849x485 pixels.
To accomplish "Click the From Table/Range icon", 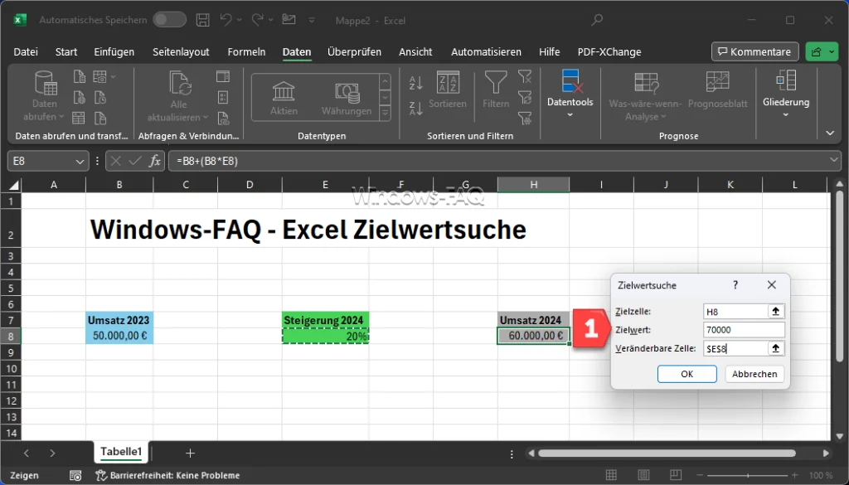I will (x=80, y=118).
